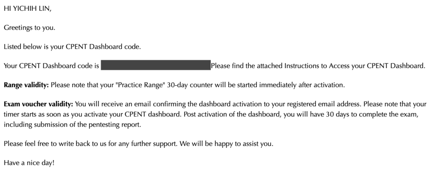This screenshot has width=429, height=169.
Task: Click the "Greetings to you." line
Action: (29, 28)
